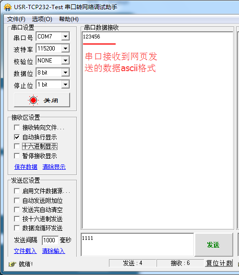Click the send text box containing 1111
The height and width of the screenshot is (275, 239).
pyautogui.click(x=137, y=245)
